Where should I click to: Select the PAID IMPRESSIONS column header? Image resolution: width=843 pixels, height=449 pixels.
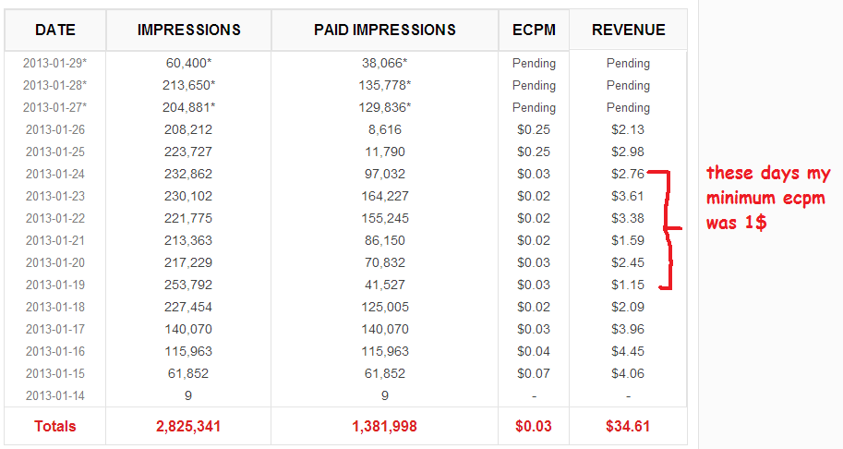pos(384,30)
